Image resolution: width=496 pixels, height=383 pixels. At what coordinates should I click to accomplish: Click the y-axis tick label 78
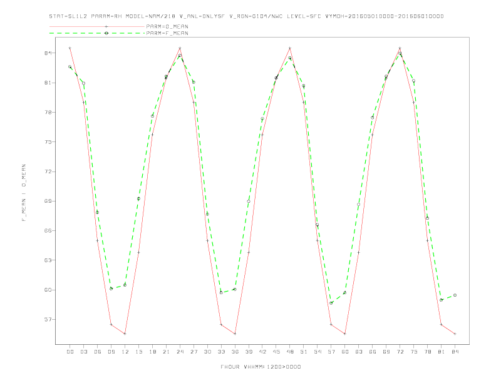click(x=48, y=113)
